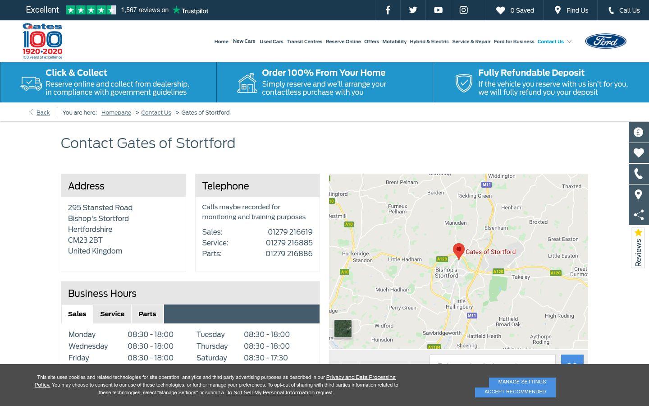Expand navigation chevron beside Contact Us
This screenshot has height=406, width=649.
click(x=569, y=42)
